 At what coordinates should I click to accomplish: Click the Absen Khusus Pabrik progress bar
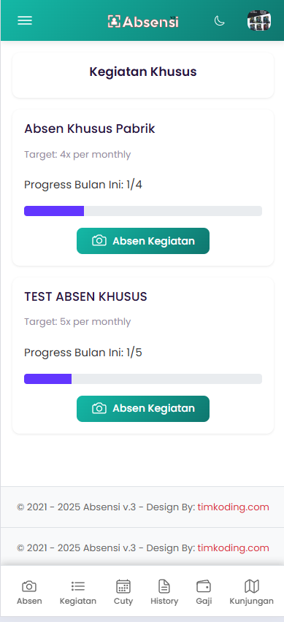(143, 211)
